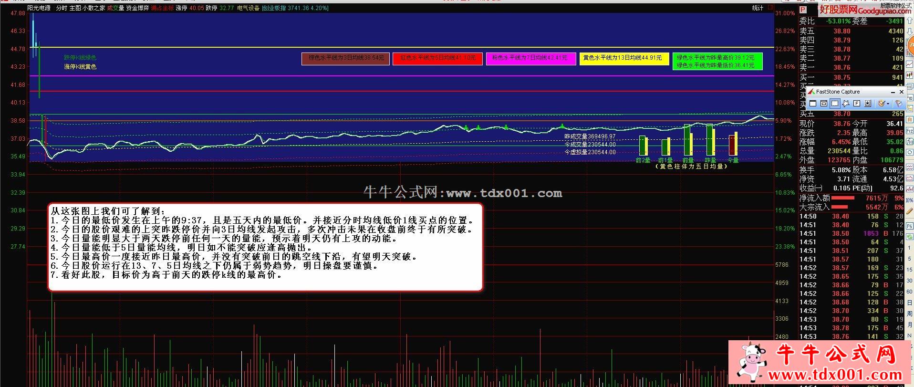Click the 内盘 value 106779

point(891,160)
